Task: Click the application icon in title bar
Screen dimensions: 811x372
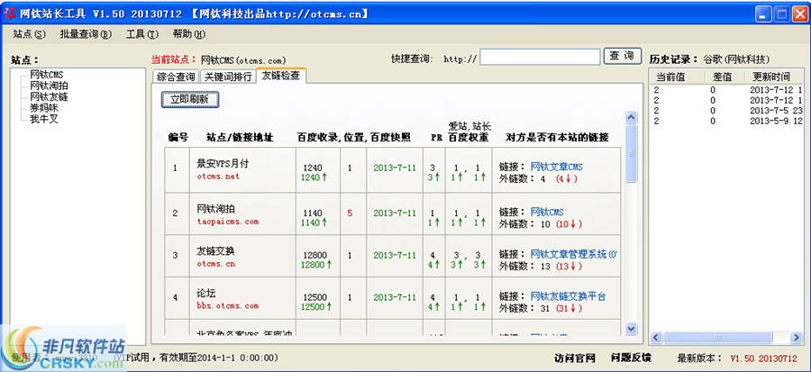Action: click(10, 14)
